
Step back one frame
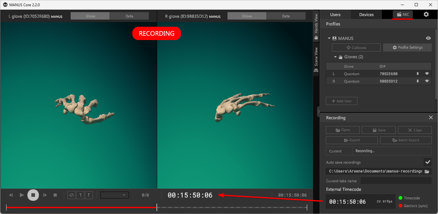[x=11, y=195]
